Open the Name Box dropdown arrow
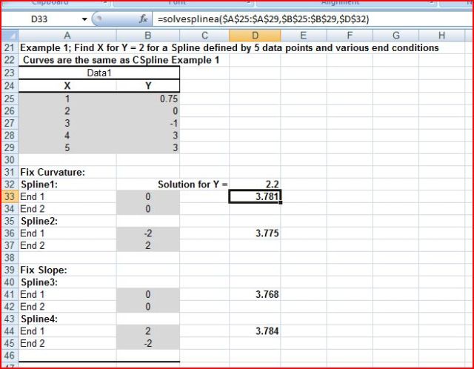The image size is (474, 369). [x=85, y=19]
